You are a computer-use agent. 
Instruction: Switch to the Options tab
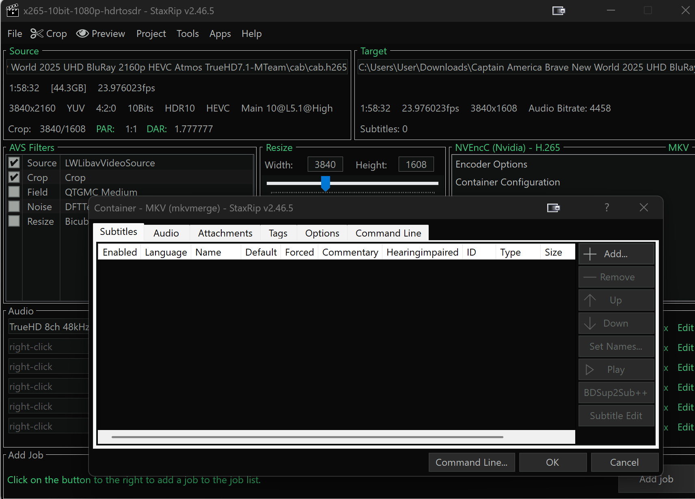(x=322, y=233)
